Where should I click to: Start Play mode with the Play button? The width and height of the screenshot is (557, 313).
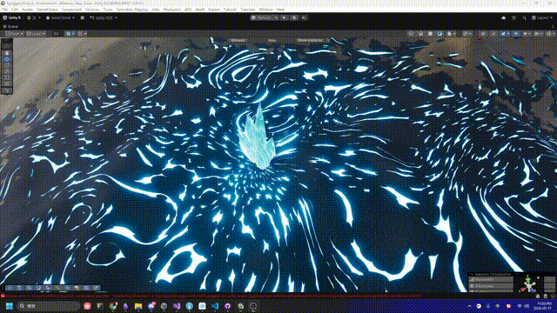(285, 17)
